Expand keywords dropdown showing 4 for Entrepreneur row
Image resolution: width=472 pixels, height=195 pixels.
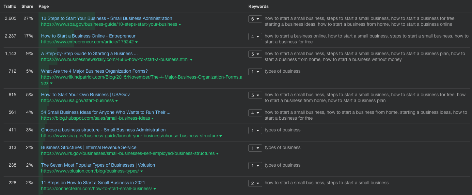point(255,37)
